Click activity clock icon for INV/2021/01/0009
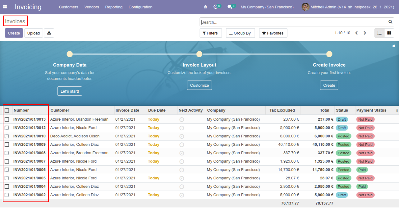Image resolution: width=399 pixels, height=208 pixels. coord(182,145)
